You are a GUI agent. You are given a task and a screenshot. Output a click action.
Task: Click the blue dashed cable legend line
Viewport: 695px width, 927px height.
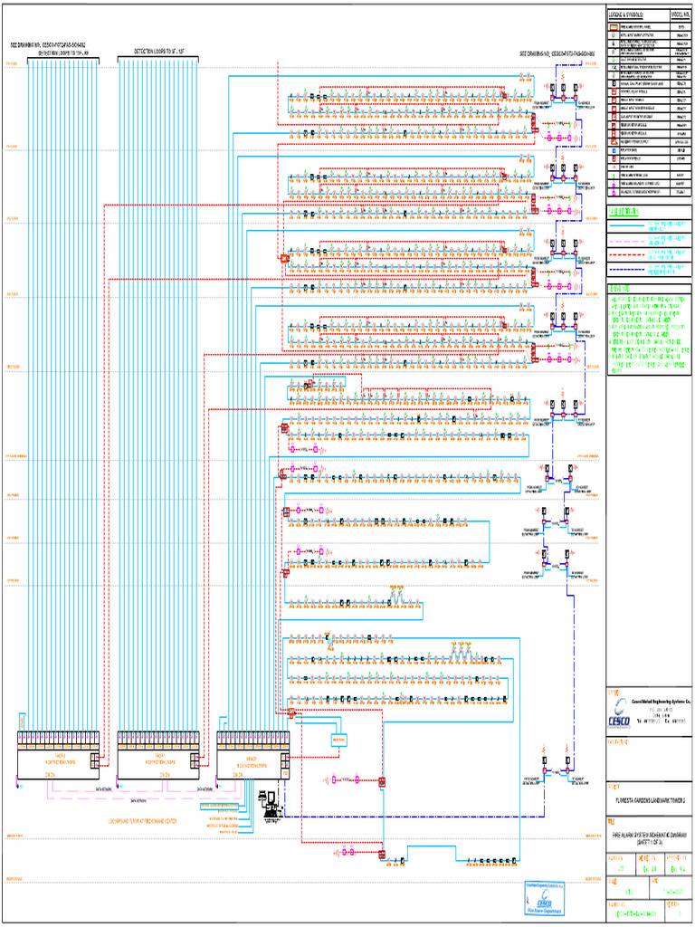click(x=627, y=270)
